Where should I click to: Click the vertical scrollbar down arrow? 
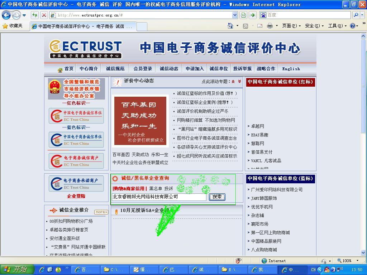click(363, 252)
